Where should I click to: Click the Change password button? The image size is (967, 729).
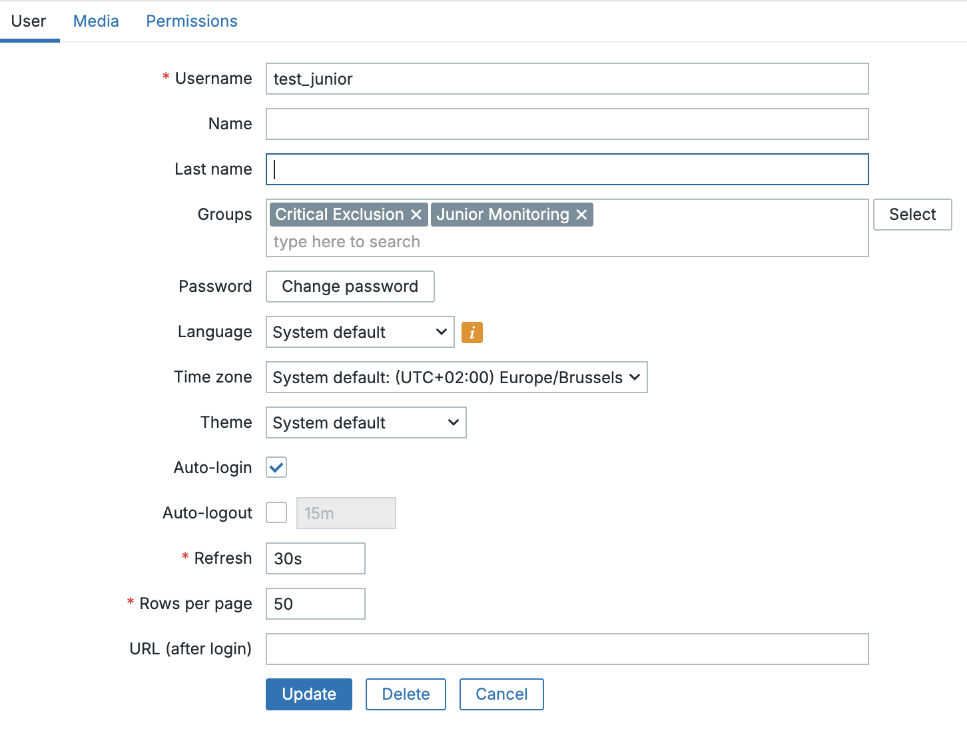pyautogui.click(x=350, y=286)
